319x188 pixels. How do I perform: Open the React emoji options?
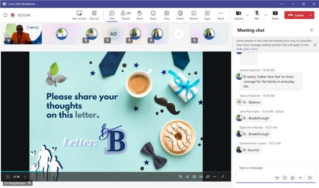pyautogui.click(x=153, y=15)
